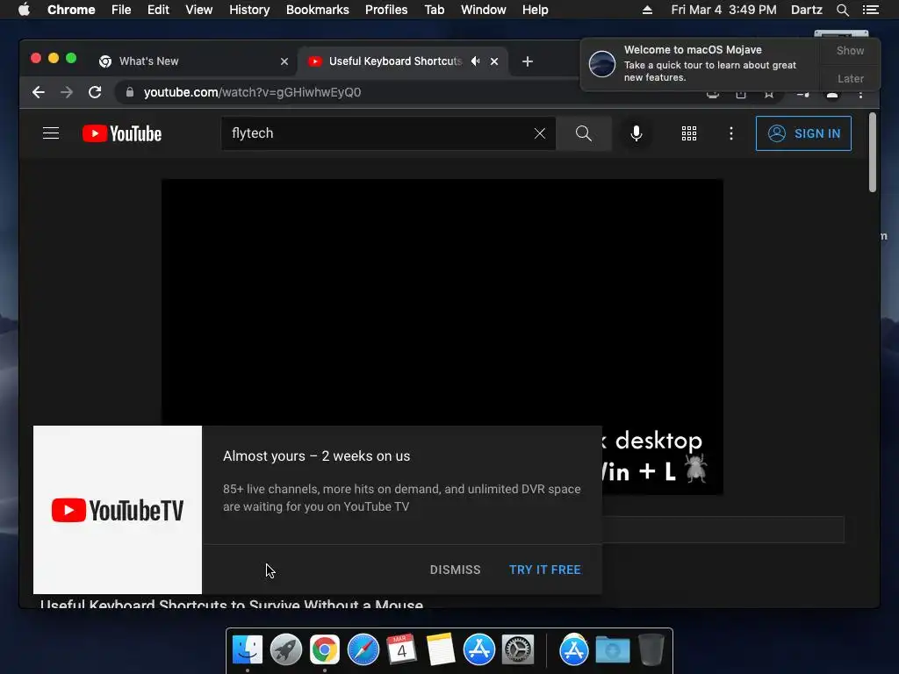Dismiss the YouTube TV promo
This screenshot has width=899, height=674.
[456, 570]
